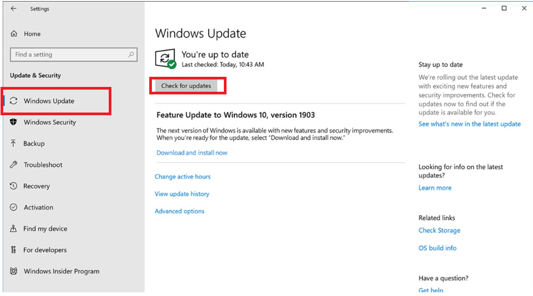The width and height of the screenshot is (533, 296).
Task: Click the Home house icon
Action: (x=14, y=34)
